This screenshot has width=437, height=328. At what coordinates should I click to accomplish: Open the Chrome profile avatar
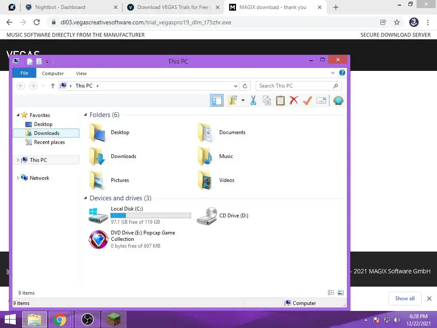[414, 22]
